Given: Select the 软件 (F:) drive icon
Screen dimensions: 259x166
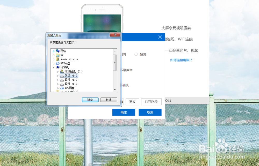Looking at the screenshot, I should [62, 84].
